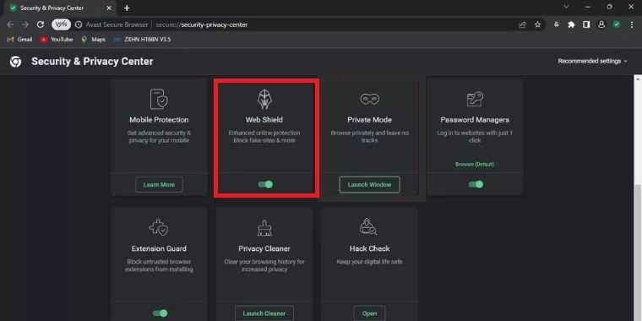Click the Avast browser logo beside page title
This screenshot has width=642, height=321.
point(15,62)
